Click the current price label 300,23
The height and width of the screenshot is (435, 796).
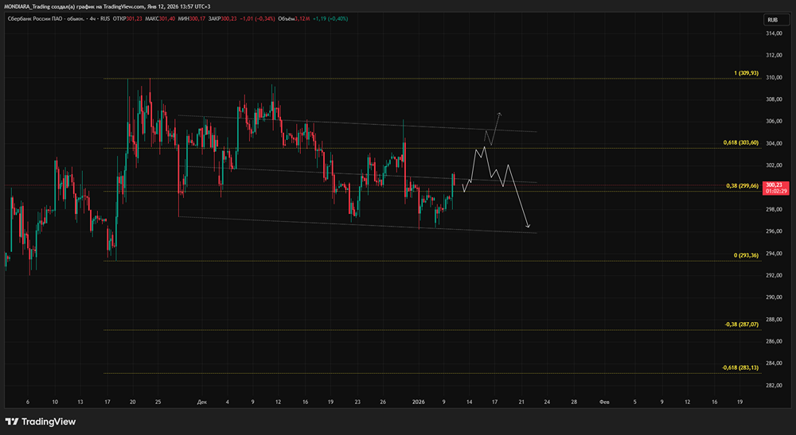(x=775, y=188)
